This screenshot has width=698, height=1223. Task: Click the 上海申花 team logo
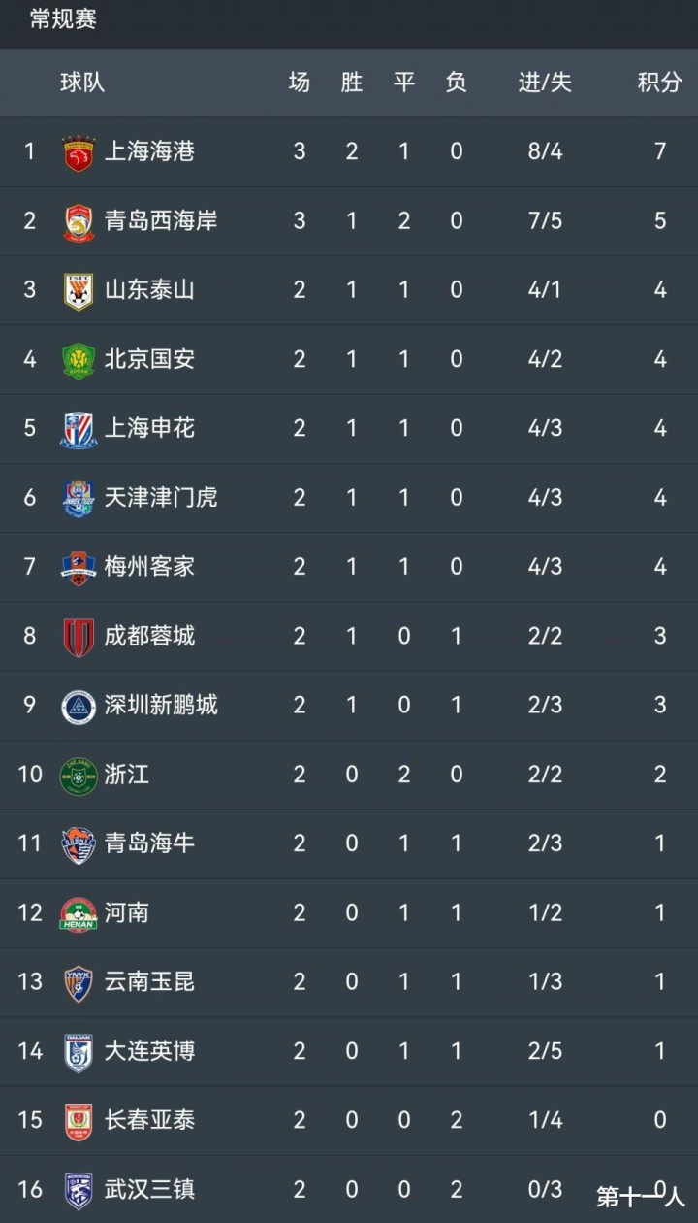point(79,429)
